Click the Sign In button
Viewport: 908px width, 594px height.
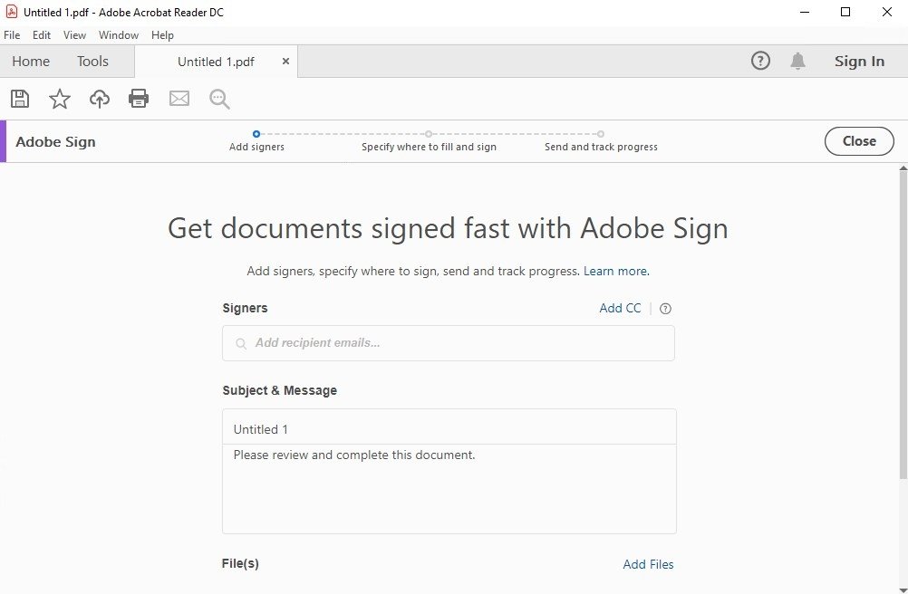[859, 62]
